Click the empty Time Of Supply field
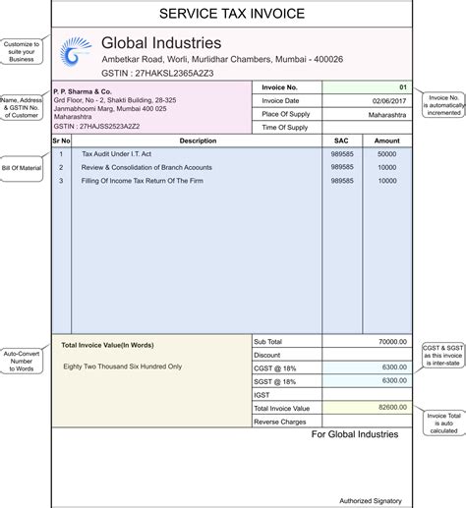Viewport: 466px width, 508px height. (367, 128)
